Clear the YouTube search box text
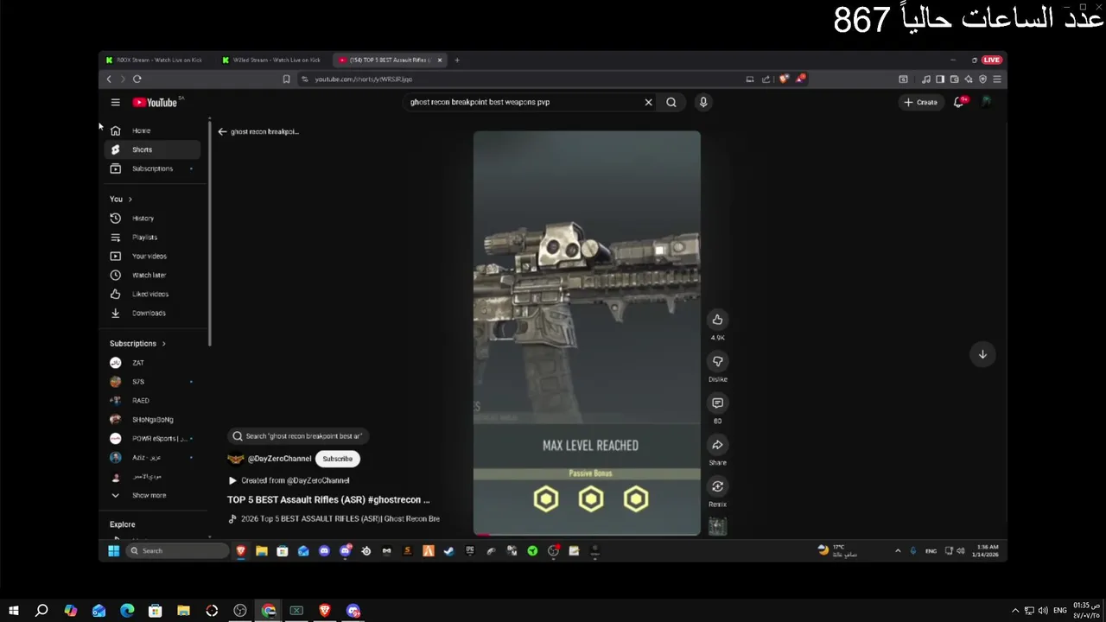The width and height of the screenshot is (1106, 622). click(x=648, y=102)
